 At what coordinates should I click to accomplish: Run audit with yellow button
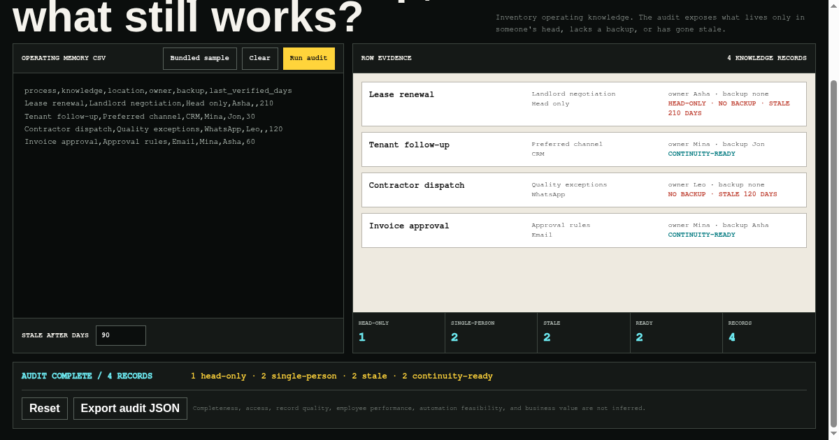click(309, 59)
